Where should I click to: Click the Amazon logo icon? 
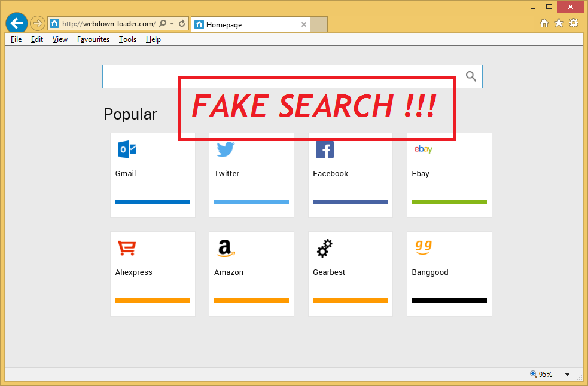click(226, 248)
